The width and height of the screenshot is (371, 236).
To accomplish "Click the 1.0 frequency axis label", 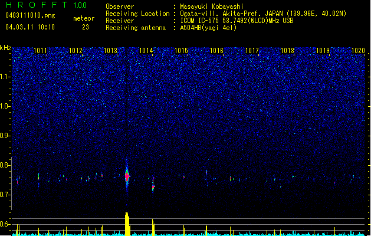I will 5,106.
